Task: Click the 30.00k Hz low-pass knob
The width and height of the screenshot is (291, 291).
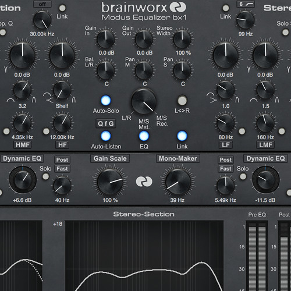Action: pyautogui.click(x=42, y=20)
